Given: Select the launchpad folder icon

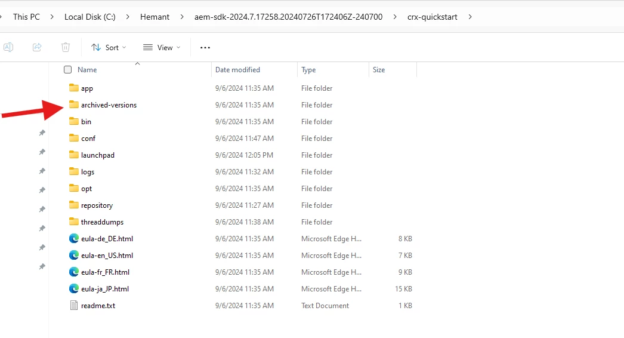Looking at the screenshot, I should coord(73,155).
